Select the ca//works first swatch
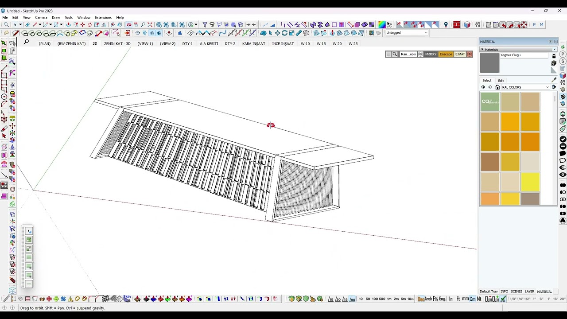 490,101
